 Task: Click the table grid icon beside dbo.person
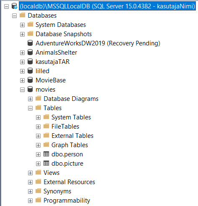tap(46, 154)
